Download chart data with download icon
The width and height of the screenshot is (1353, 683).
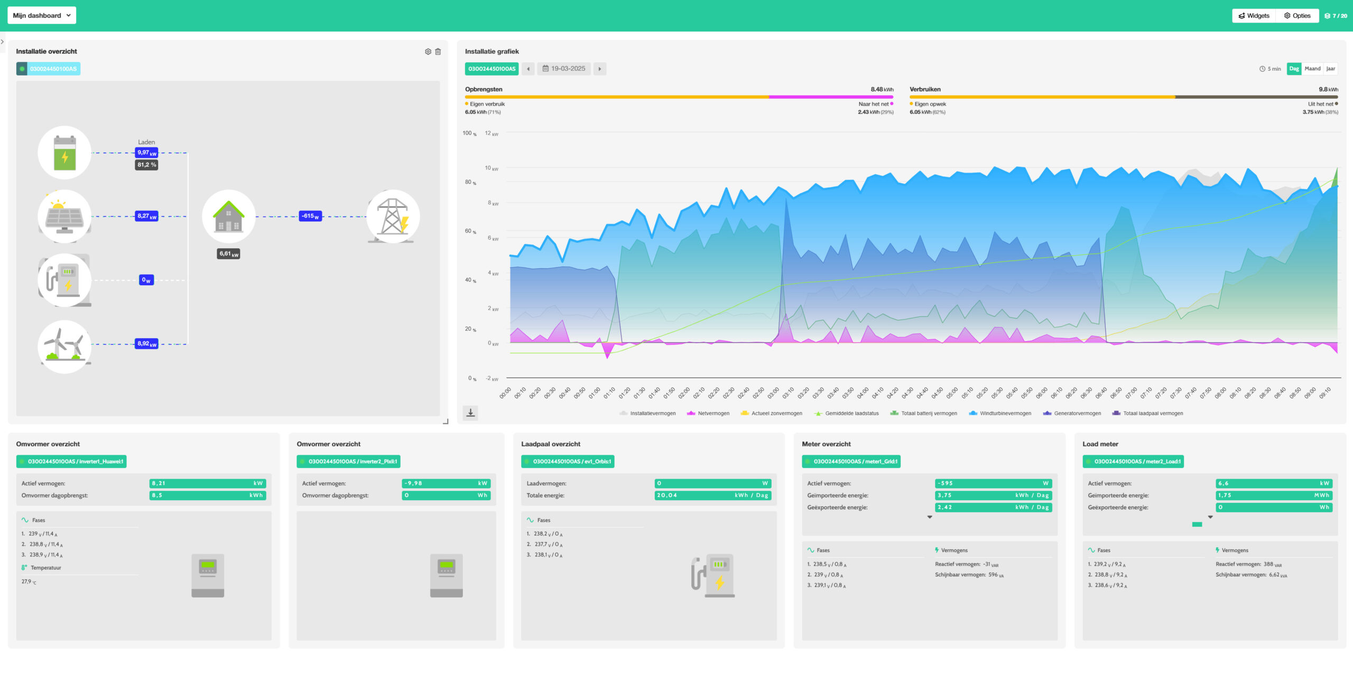pyautogui.click(x=470, y=413)
